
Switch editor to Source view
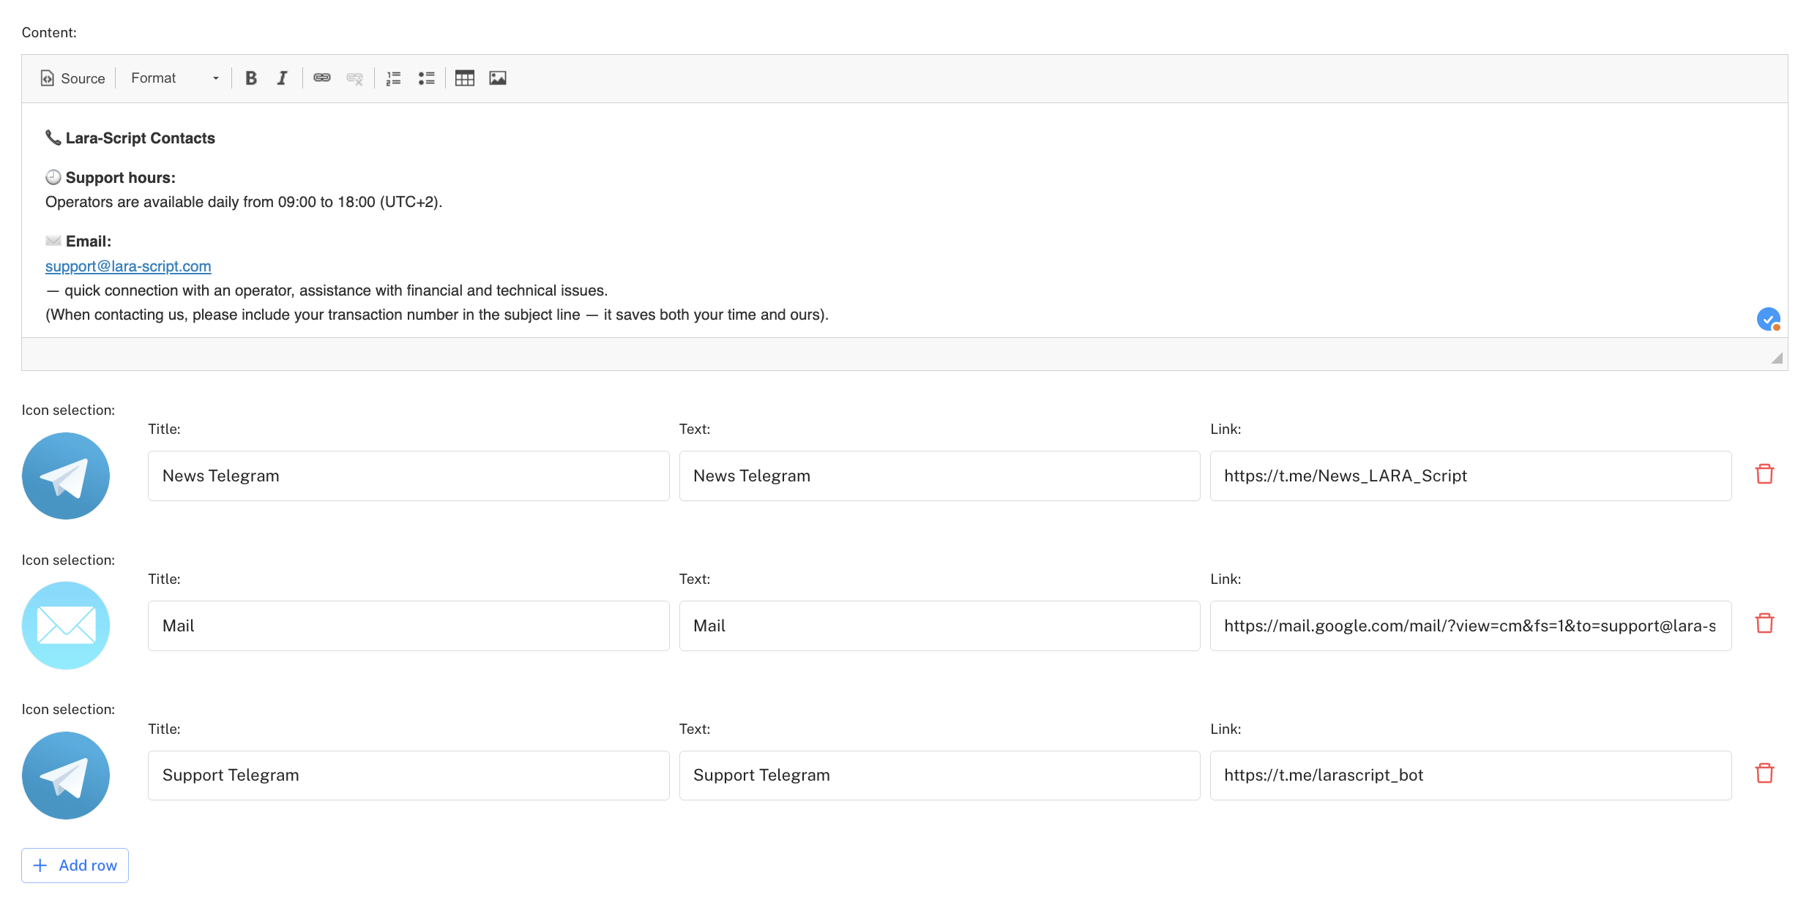pyautogui.click(x=73, y=78)
